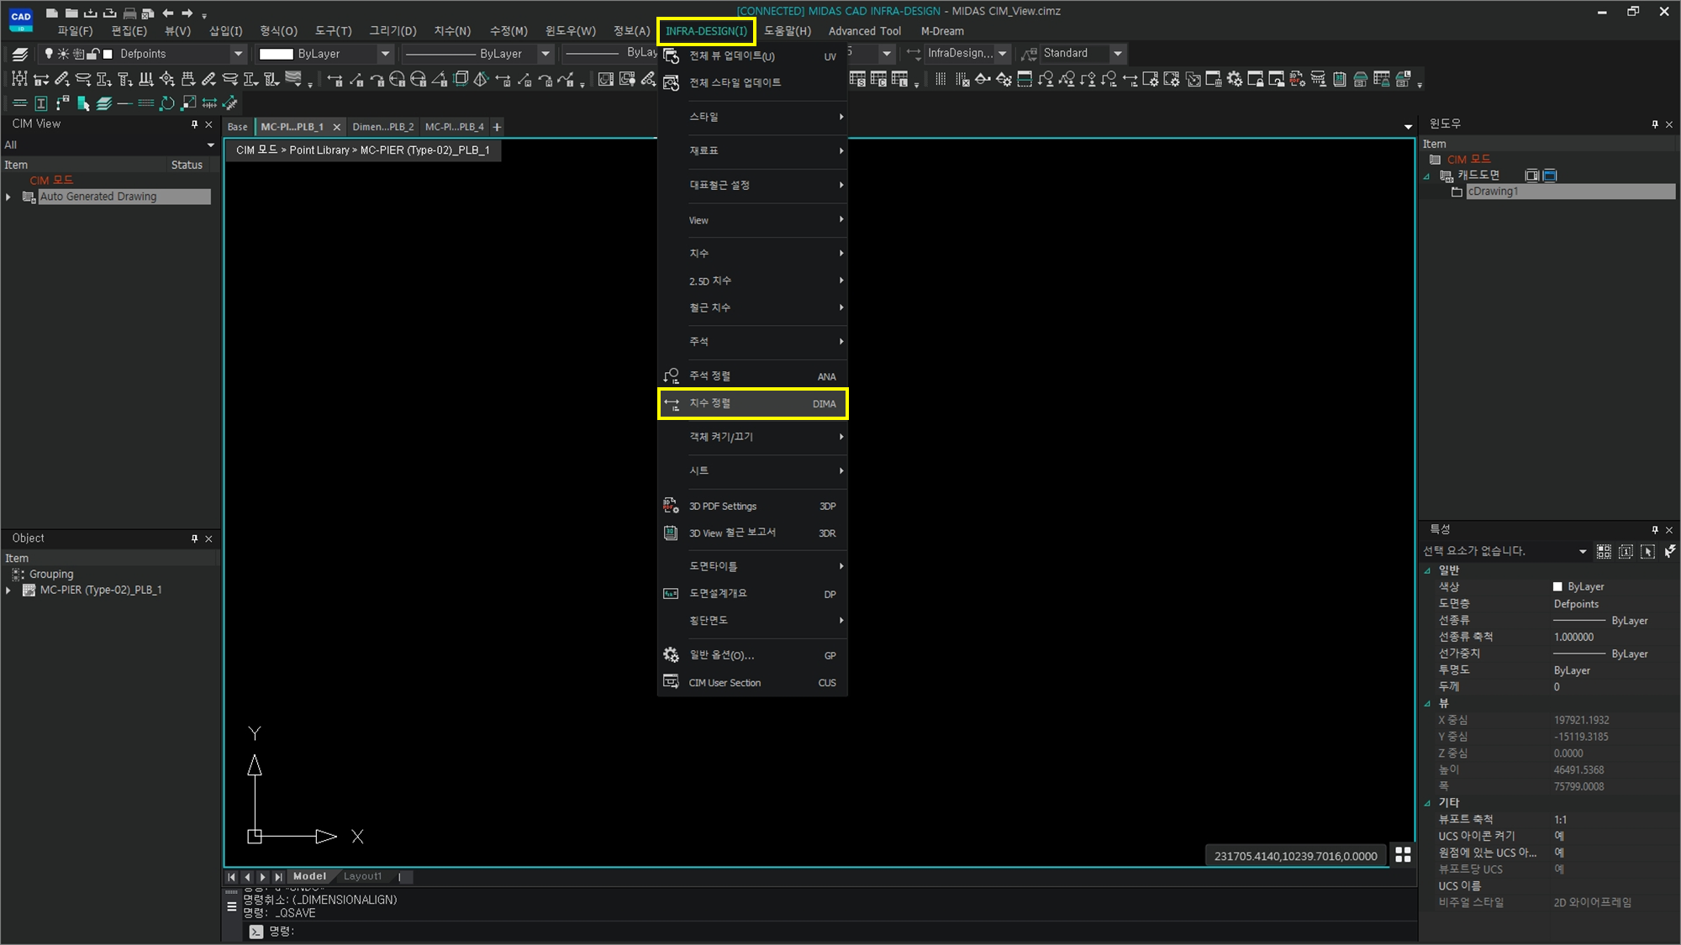Click the color swatch in layer toolbar

coord(108,54)
